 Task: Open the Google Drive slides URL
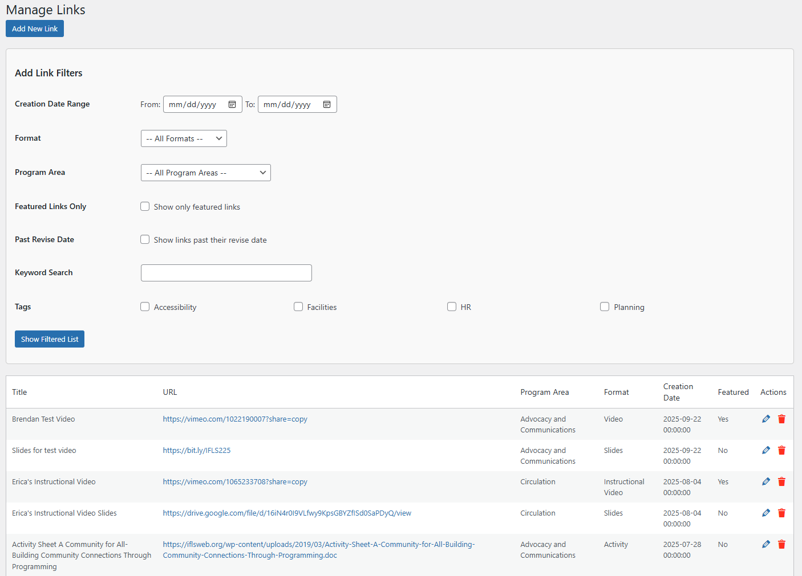pos(287,513)
